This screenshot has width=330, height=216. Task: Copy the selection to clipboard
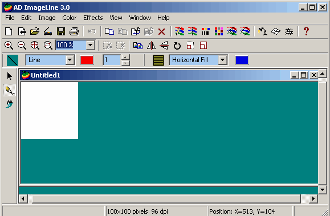[x=109, y=31]
